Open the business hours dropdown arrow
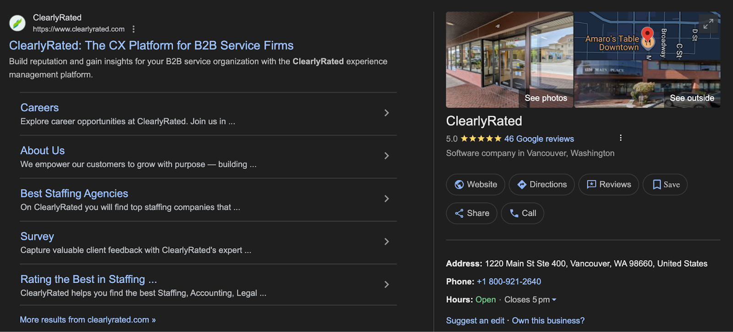The image size is (733, 332). click(x=554, y=300)
